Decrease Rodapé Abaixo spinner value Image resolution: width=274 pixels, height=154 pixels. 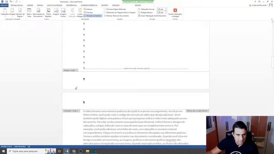pos(166,13)
